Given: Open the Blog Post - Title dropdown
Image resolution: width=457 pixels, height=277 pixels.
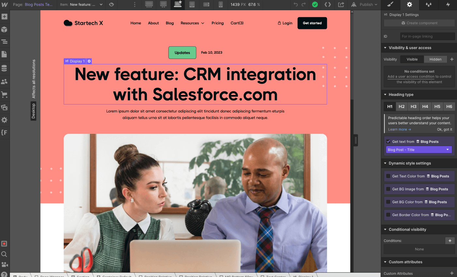Looking at the screenshot, I should coord(419,149).
